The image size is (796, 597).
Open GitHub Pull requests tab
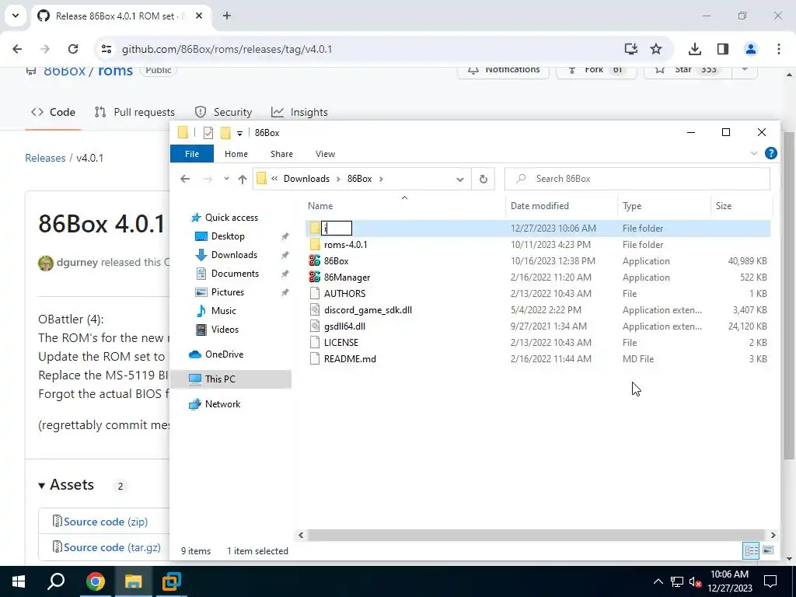134,112
